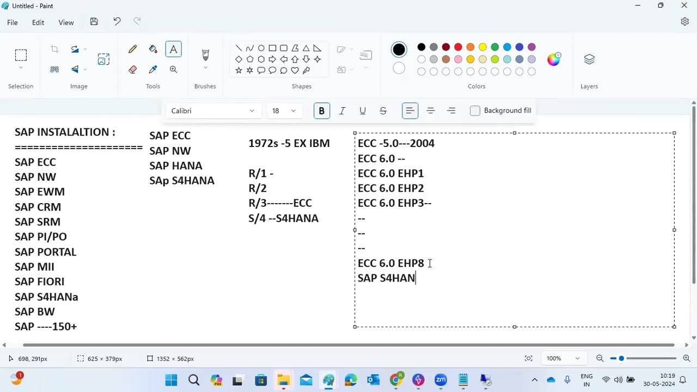Click the Save icon
Image resolution: width=697 pixels, height=392 pixels.
tap(94, 22)
